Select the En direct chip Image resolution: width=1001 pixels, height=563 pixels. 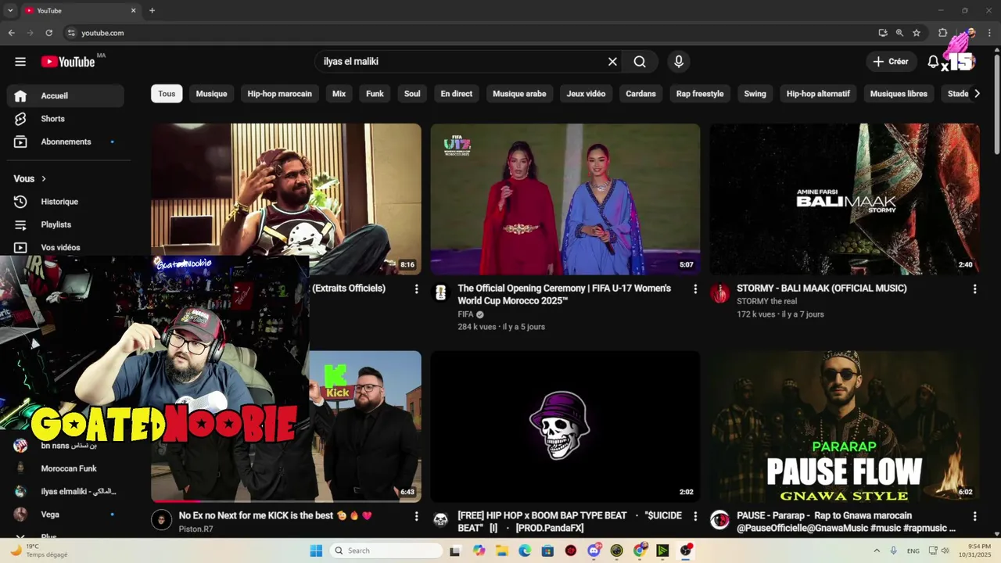[x=456, y=94]
